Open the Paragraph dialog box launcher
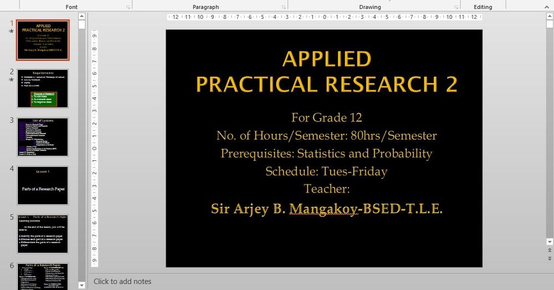The width and height of the screenshot is (554, 290). 284,7
